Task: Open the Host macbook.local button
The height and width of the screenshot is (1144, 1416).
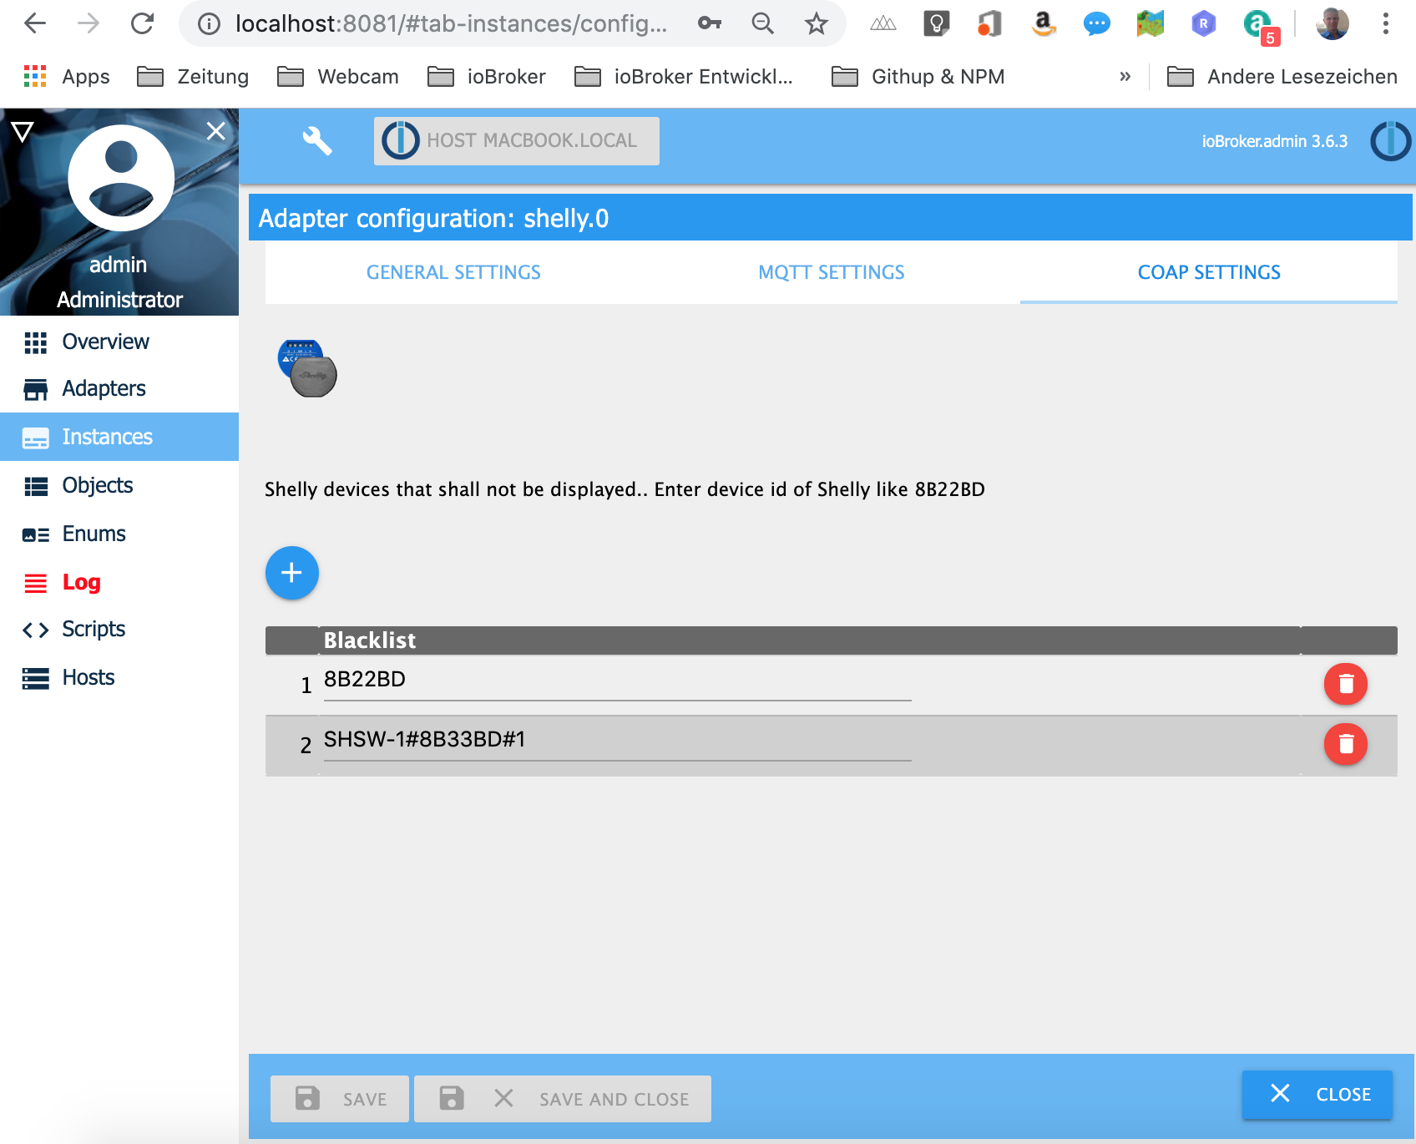Action: pyautogui.click(x=516, y=140)
